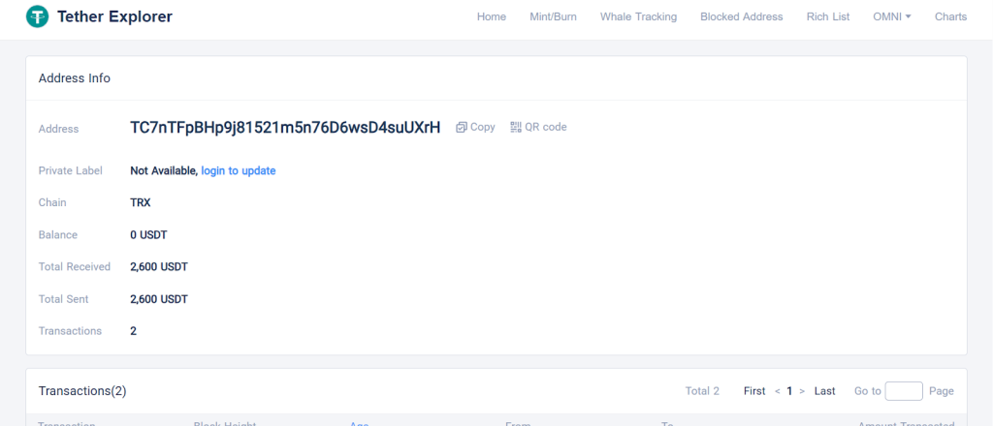Open the Blocked Address page
This screenshot has height=426, width=993.
click(x=742, y=17)
